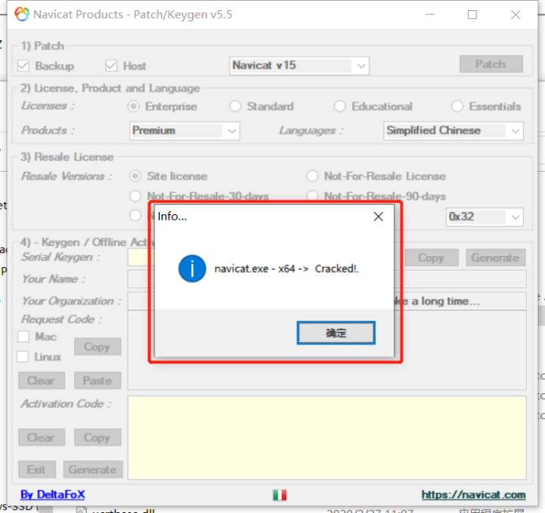Toggle the Mac checkbox
The image size is (545, 513).
click(24, 336)
